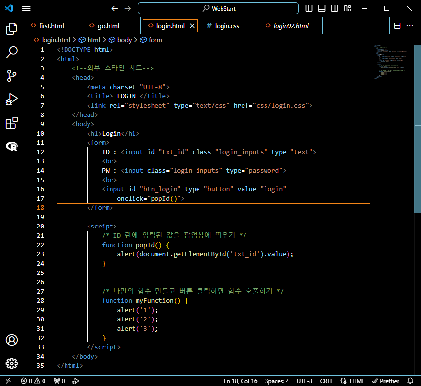Toggle primary side bar layout icon

click(309, 8)
